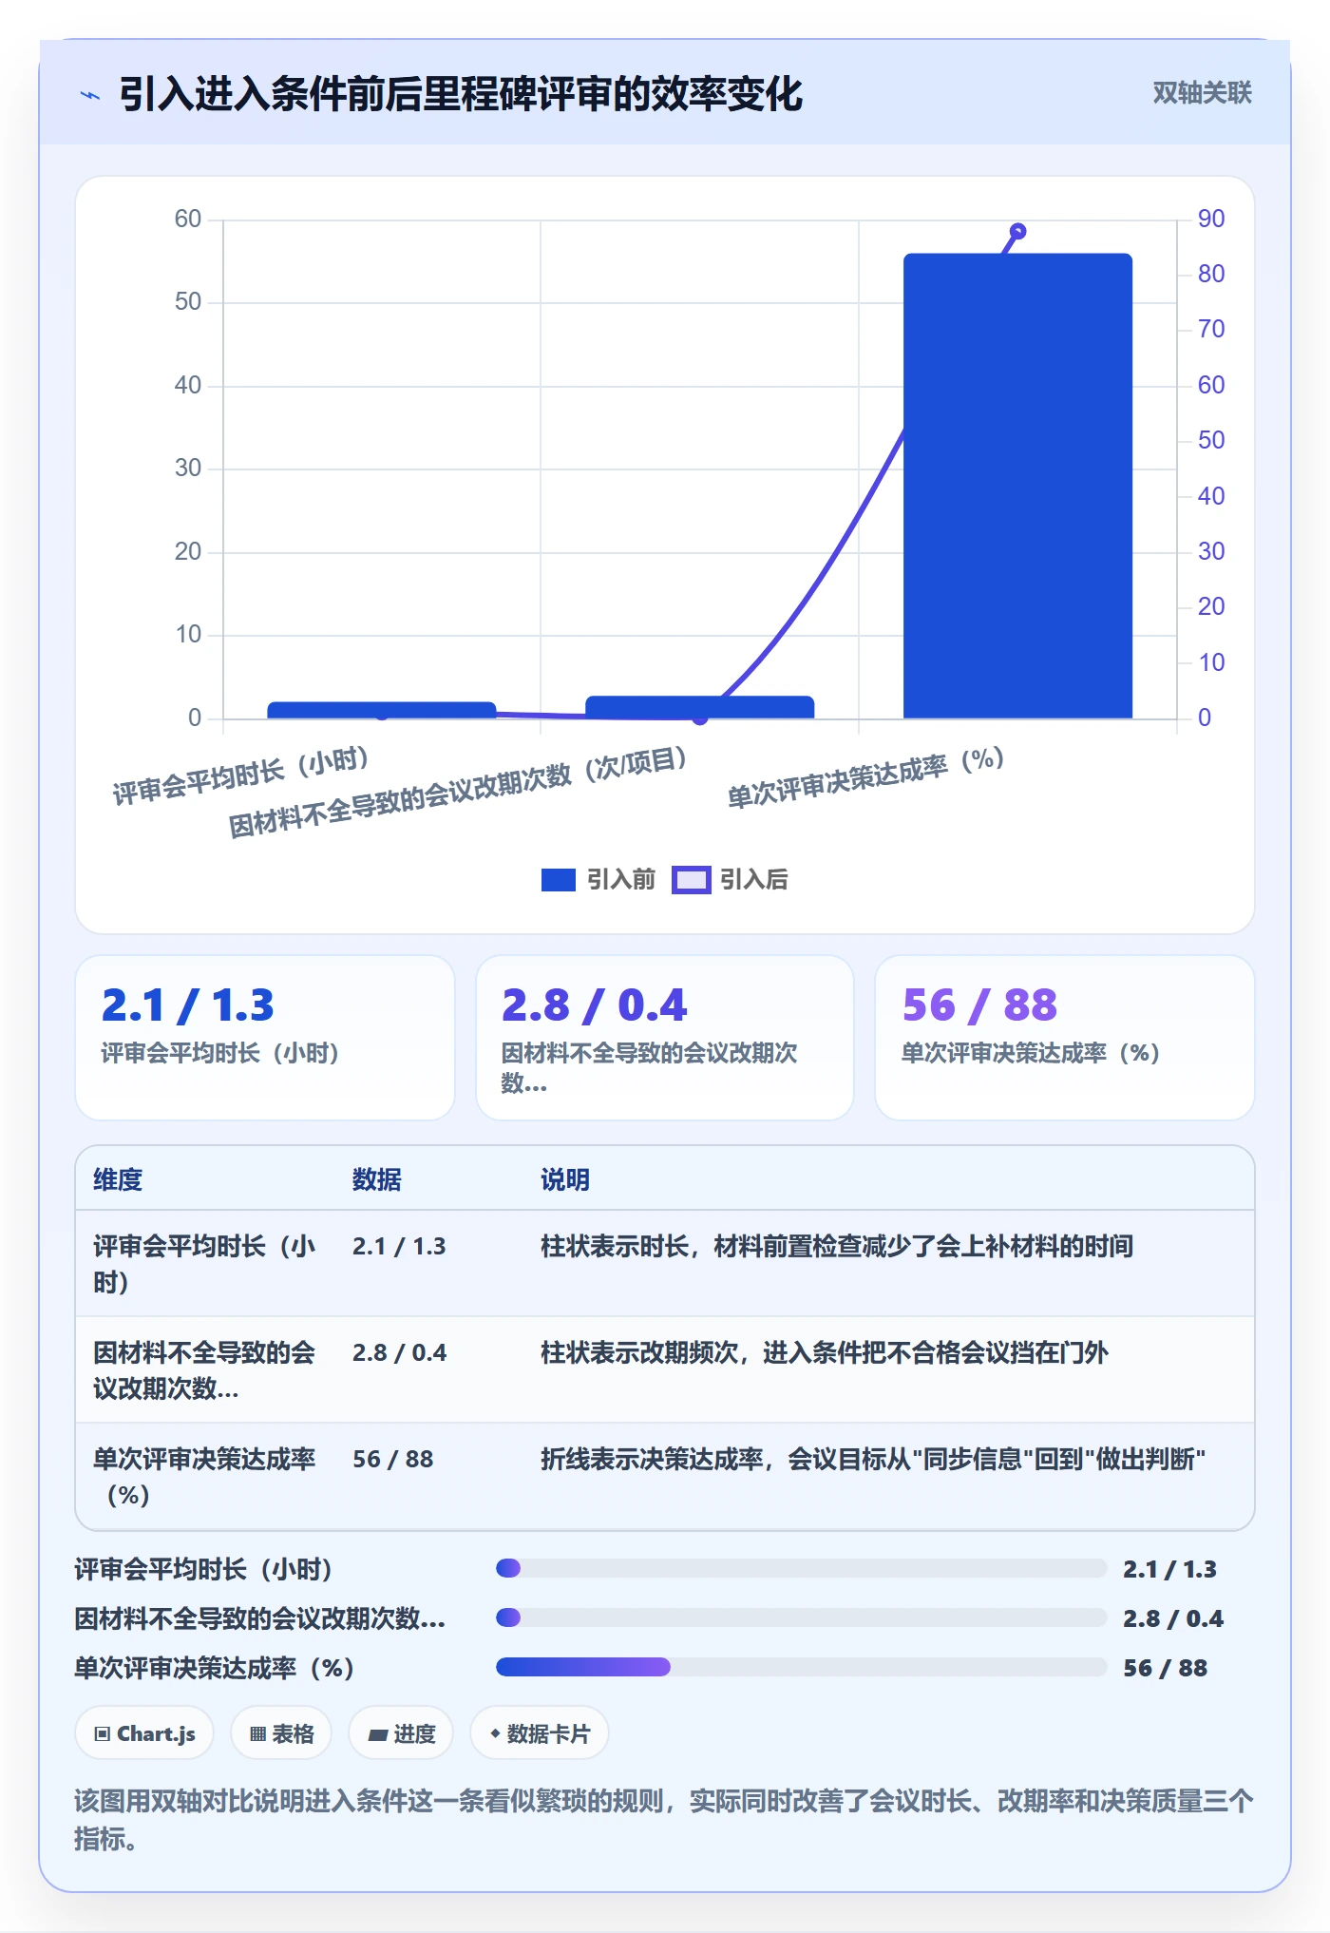Click the 88% data point on the line
Image resolution: width=1330 pixels, height=1933 pixels.
(x=1017, y=231)
